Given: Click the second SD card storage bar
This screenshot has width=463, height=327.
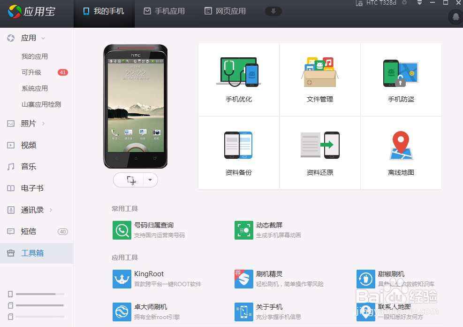Looking at the screenshot, I should pyautogui.click(x=40, y=317).
